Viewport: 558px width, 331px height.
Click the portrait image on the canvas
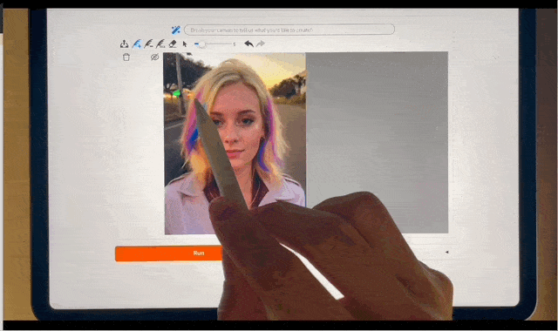(x=235, y=144)
